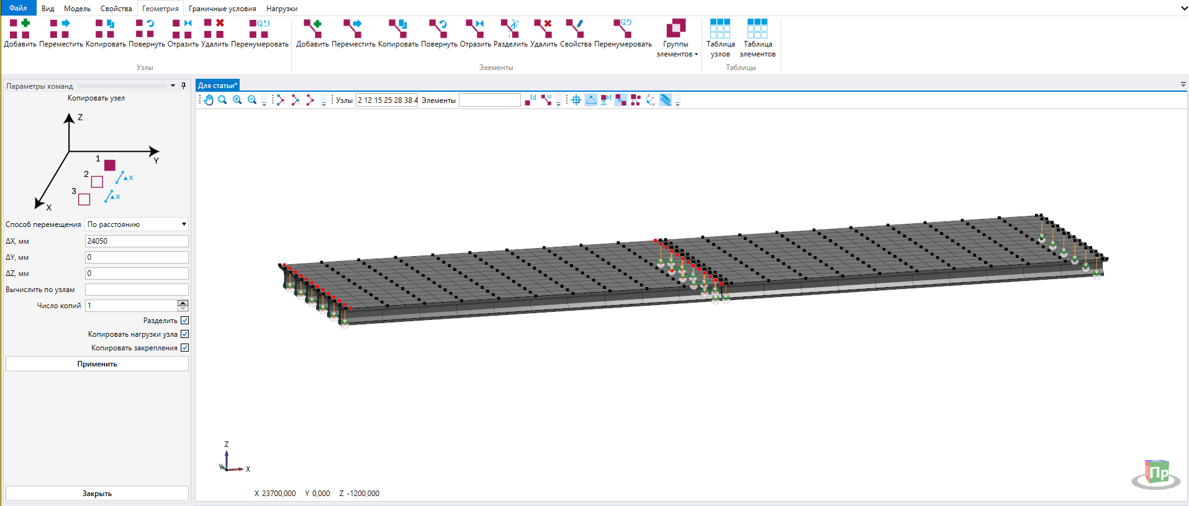The height and width of the screenshot is (506, 1189).
Task: Toggle the node-element connectivity display icon
Action: pyautogui.click(x=636, y=100)
